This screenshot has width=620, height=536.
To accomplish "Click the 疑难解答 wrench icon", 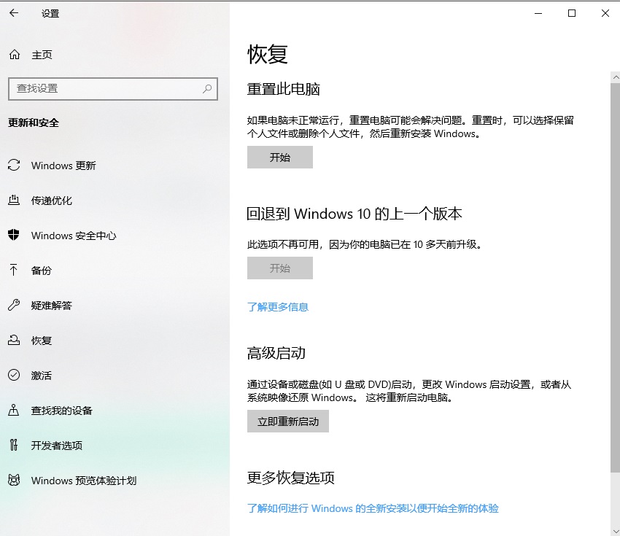I will 14,305.
